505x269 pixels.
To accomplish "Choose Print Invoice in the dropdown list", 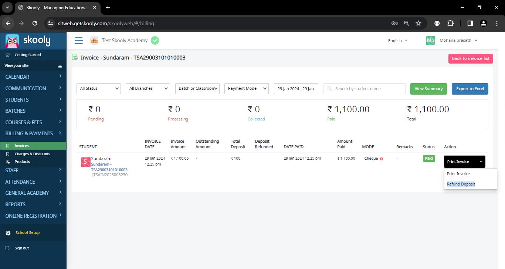I will [x=458, y=174].
